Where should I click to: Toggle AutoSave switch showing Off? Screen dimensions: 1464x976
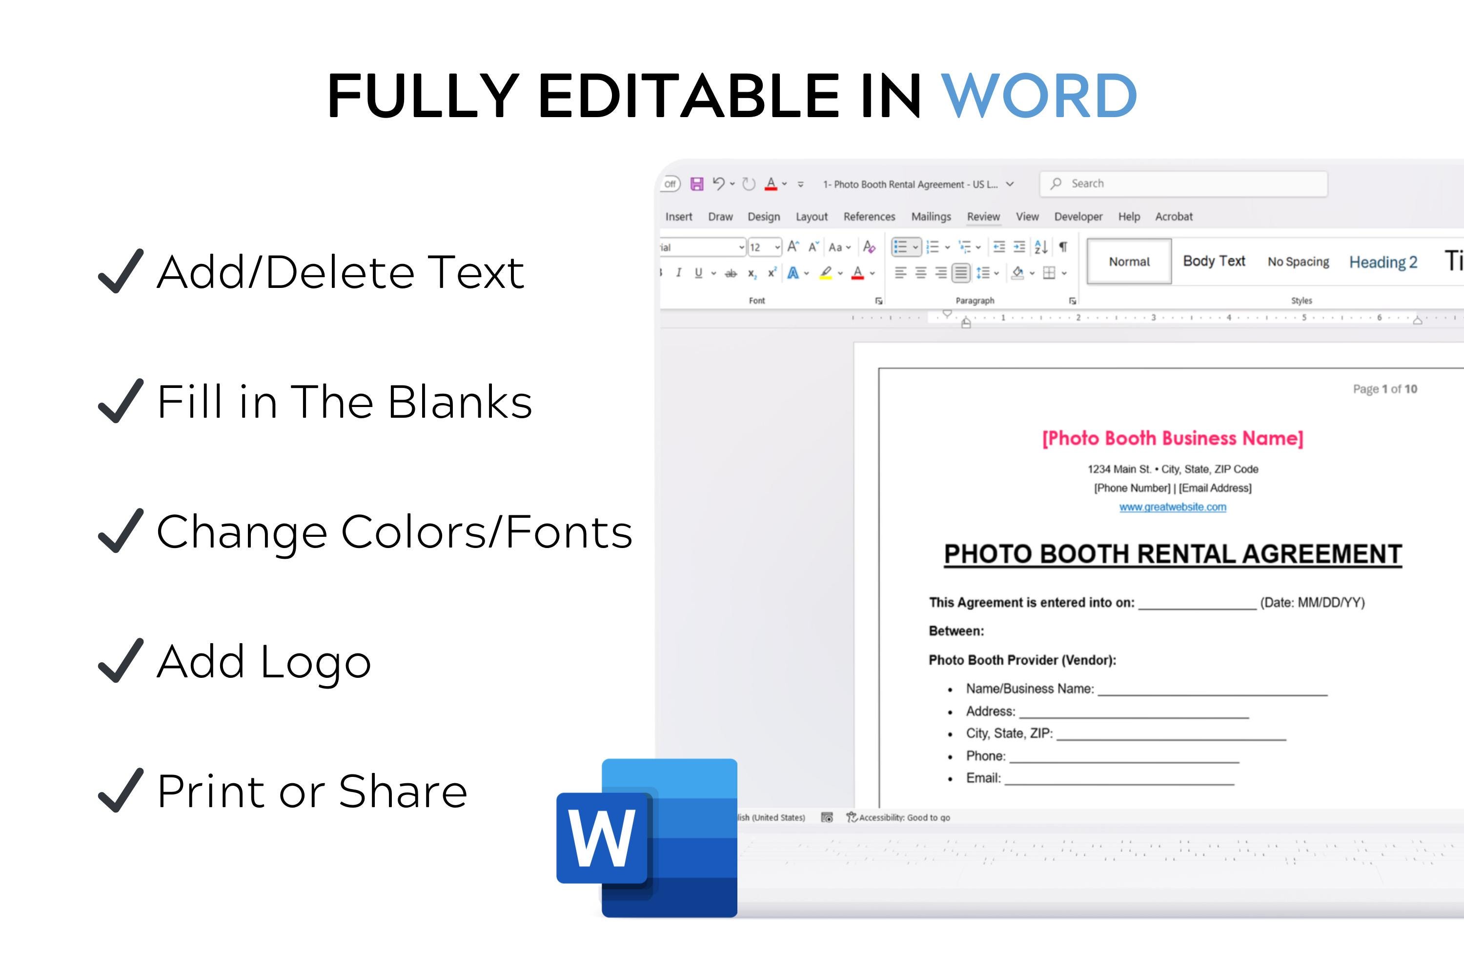(x=670, y=183)
